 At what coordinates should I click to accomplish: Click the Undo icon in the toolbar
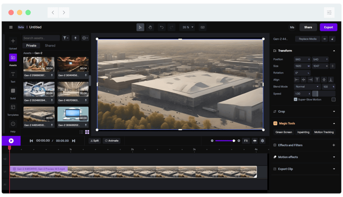[x=162, y=27]
